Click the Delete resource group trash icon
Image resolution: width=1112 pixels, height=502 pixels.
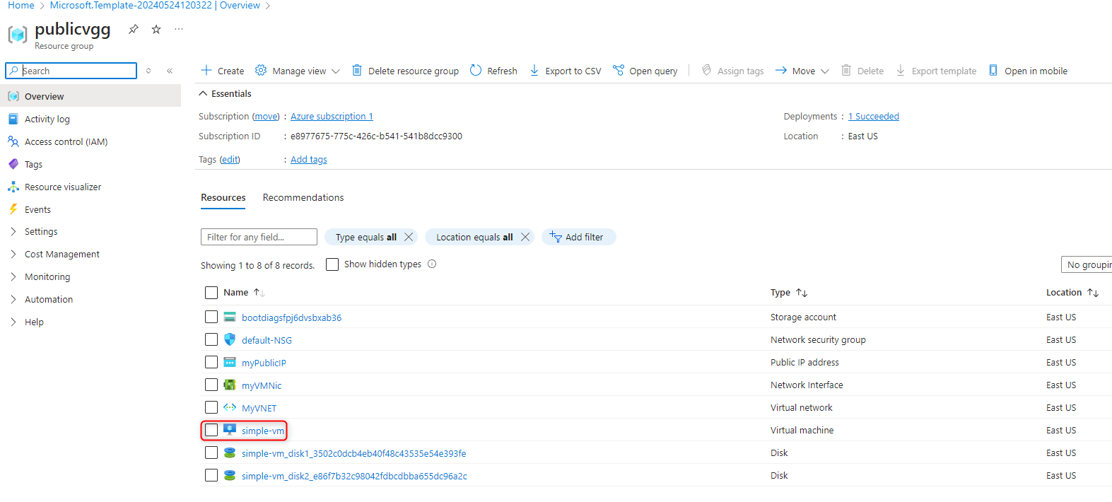(357, 70)
